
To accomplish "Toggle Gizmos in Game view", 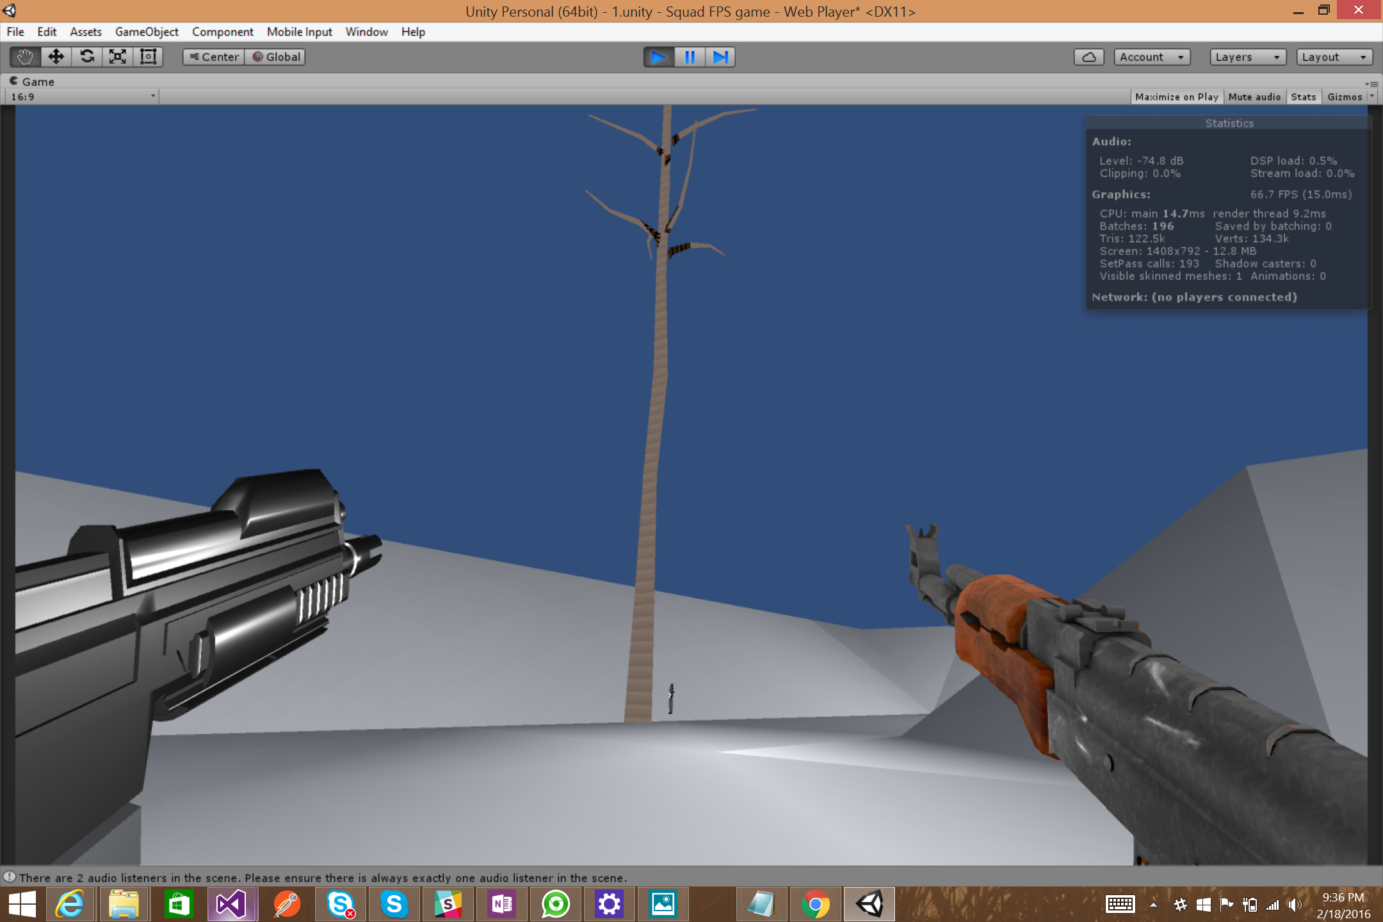I will click(1345, 97).
